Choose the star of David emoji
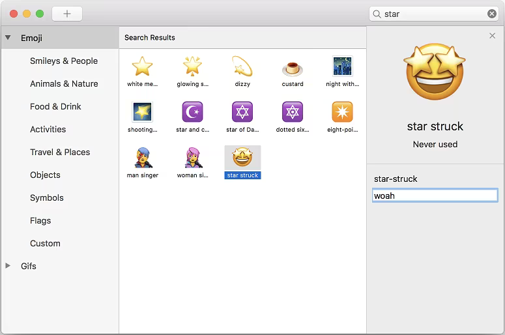The image size is (505, 335). point(242,111)
